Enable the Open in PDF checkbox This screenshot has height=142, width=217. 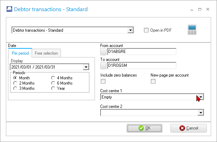click(x=146, y=30)
